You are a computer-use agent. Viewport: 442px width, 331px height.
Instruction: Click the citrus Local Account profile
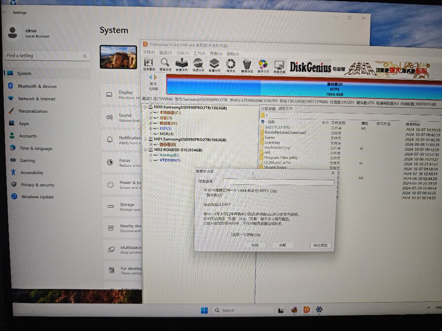(29, 33)
